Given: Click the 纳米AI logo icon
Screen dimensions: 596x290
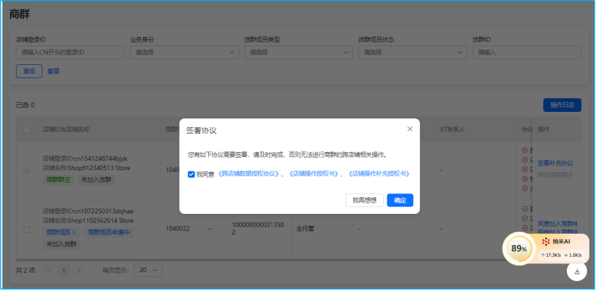Looking at the screenshot, I should point(546,242).
